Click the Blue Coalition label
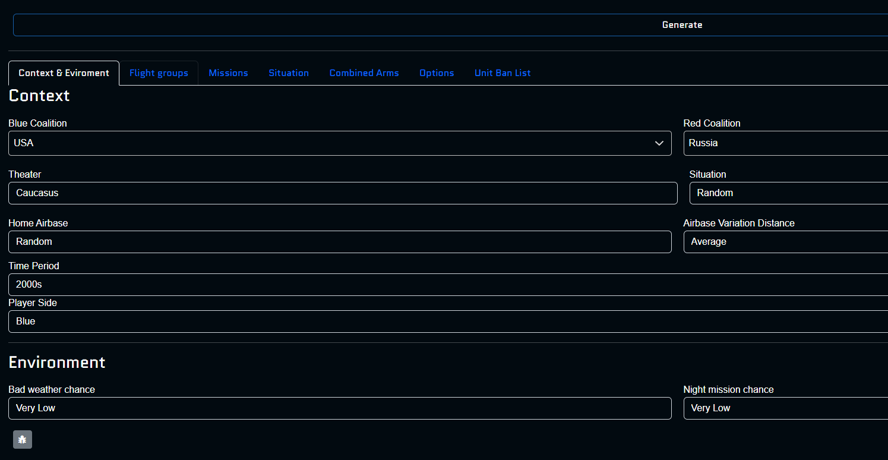This screenshot has width=888, height=460. (x=37, y=124)
